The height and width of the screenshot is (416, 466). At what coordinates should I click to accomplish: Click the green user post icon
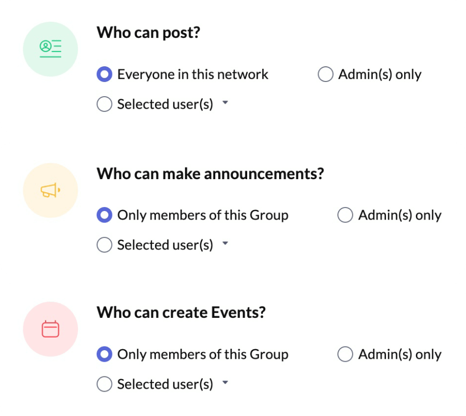(51, 49)
